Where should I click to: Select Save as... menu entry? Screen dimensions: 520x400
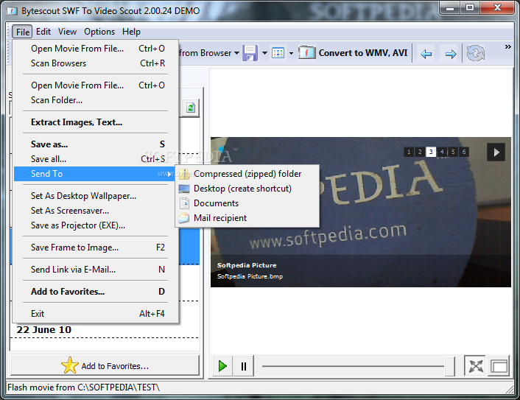click(x=96, y=144)
